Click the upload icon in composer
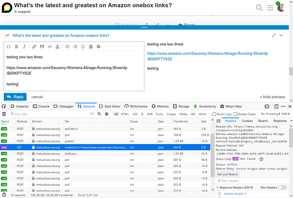The image size is (293, 198). point(57,47)
